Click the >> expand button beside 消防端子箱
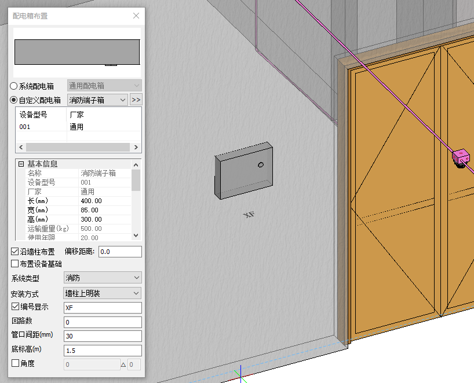The image size is (474, 383). coord(136,100)
